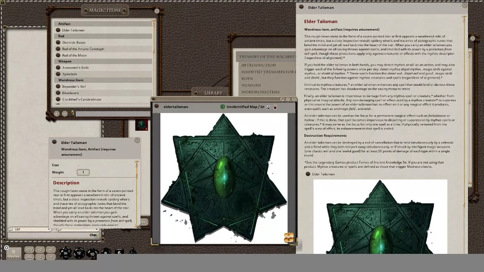Toggle the DIS disadvantage button

pyautogui.click(x=29, y=257)
